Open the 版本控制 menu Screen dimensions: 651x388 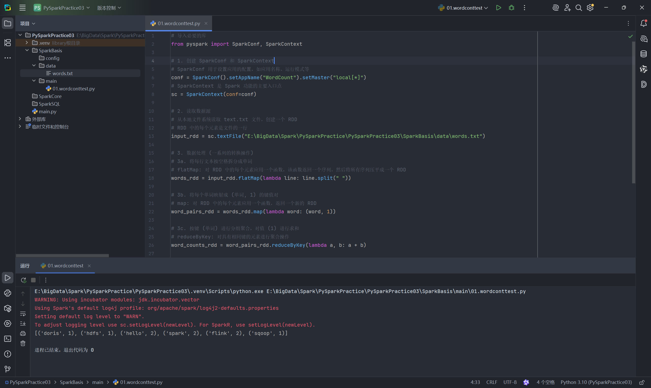click(x=109, y=8)
